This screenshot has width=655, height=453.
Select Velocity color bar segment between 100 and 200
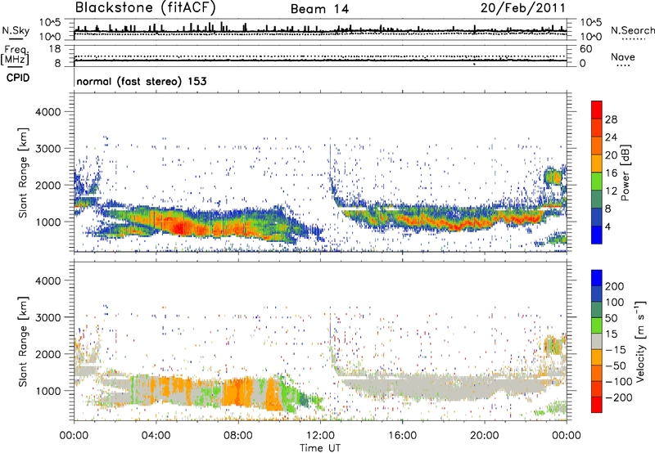597,294
